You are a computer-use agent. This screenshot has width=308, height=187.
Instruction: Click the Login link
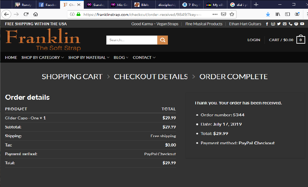[x=254, y=40]
